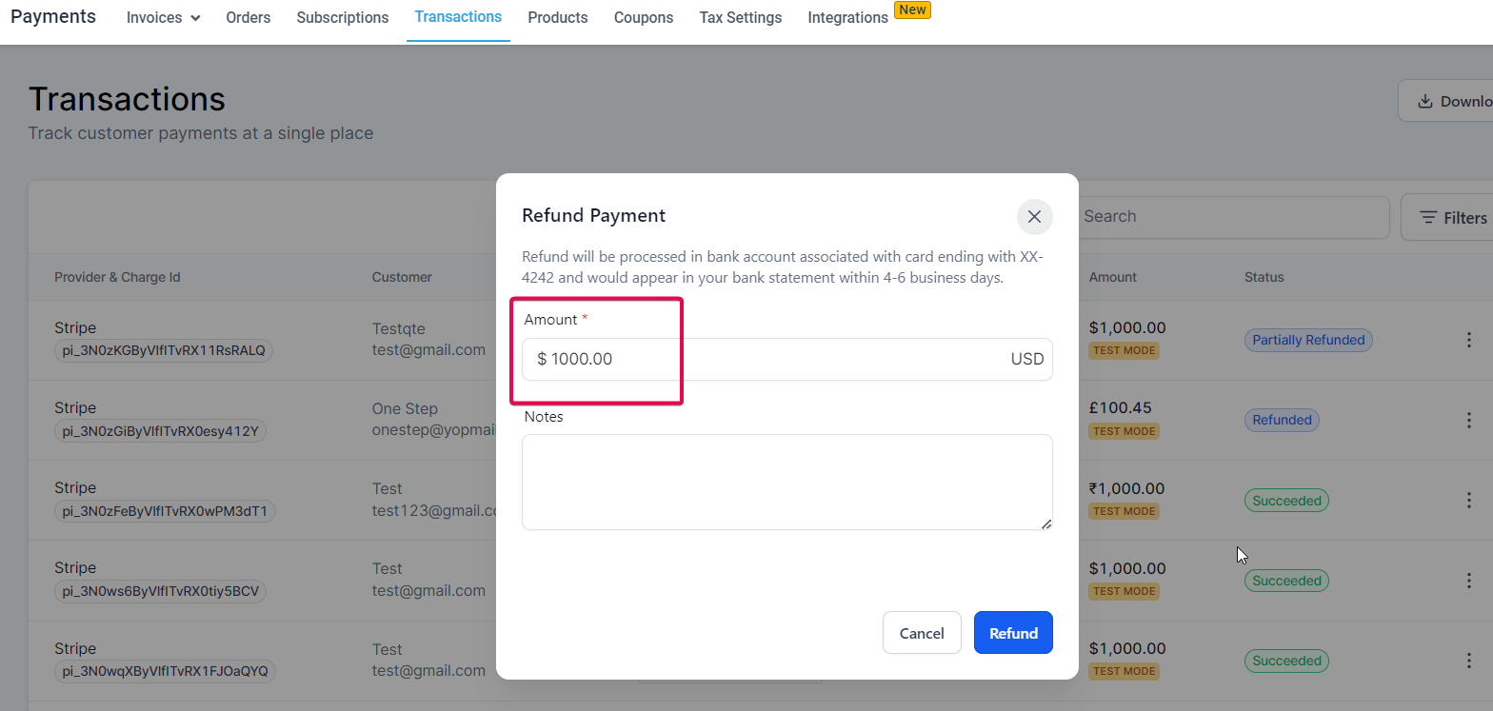Open the Coupons tab
Image resolution: width=1493 pixels, height=711 pixels.
point(644,17)
